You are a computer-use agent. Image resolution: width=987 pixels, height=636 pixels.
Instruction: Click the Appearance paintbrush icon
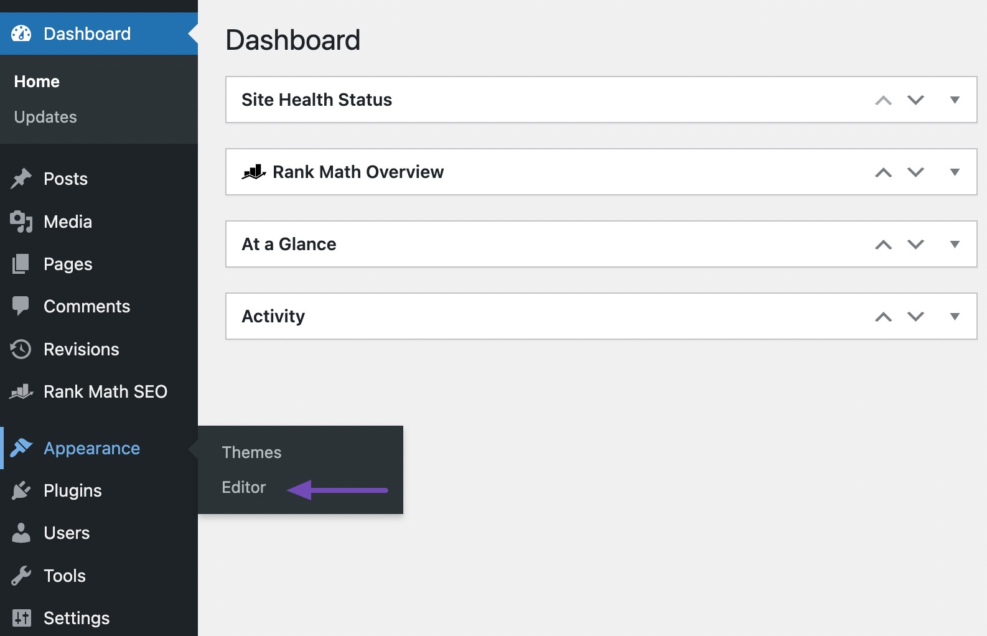coord(21,447)
